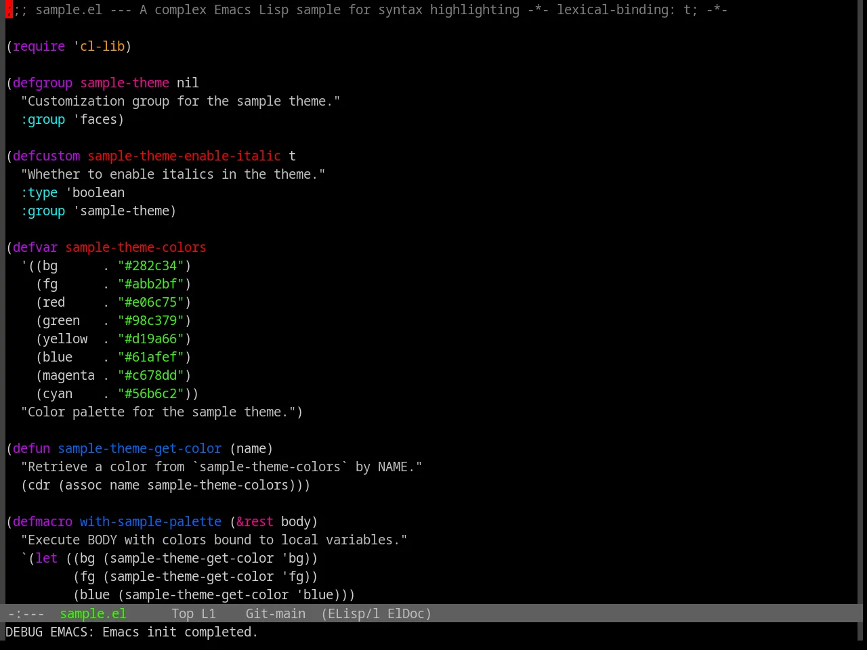Click sample-theme-colors after defvar
Screen dimensions: 867x650
coord(135,247)
